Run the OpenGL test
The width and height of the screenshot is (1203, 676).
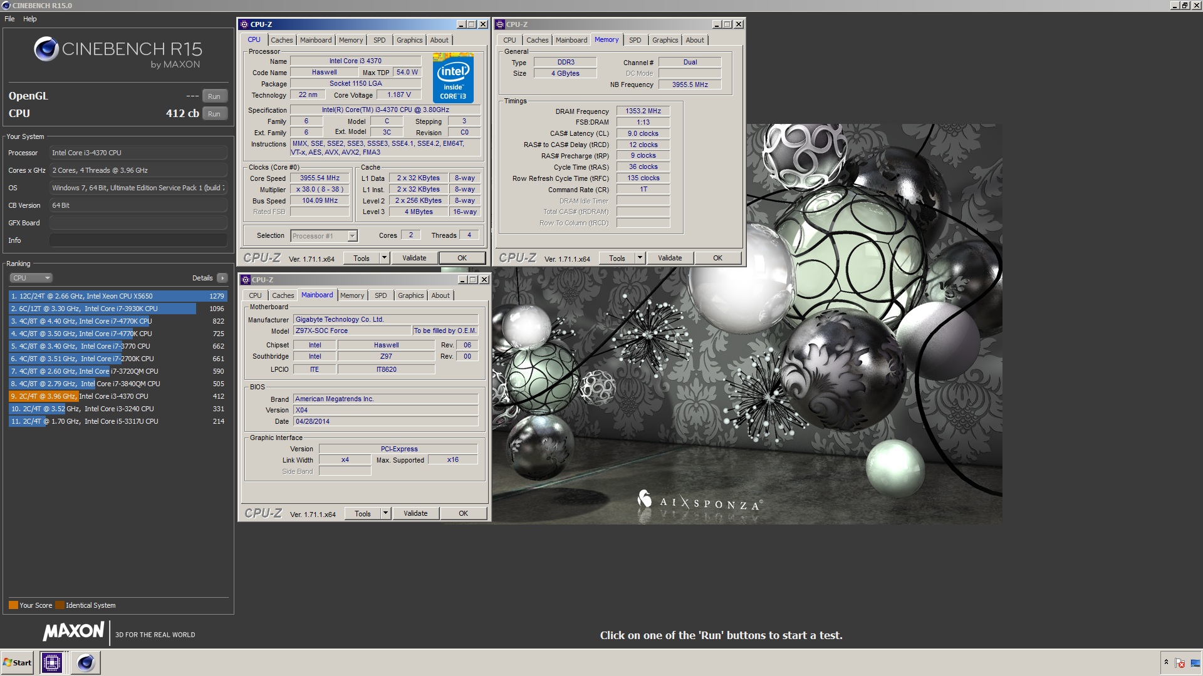(x=214, y=96)
